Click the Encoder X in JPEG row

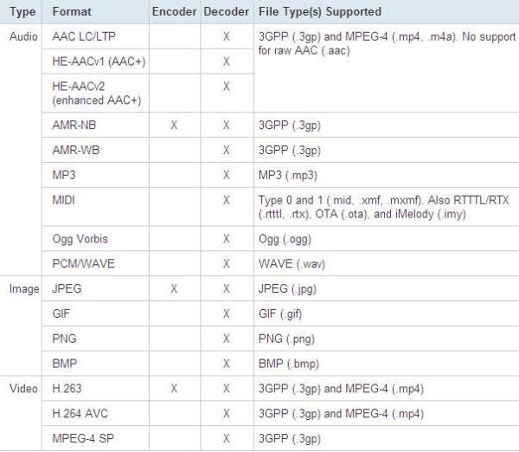pyautogui.click(x=174, y=288)
